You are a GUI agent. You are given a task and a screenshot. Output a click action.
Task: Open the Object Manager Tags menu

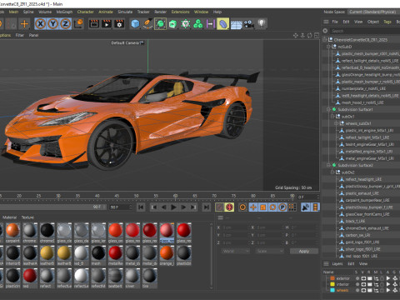[387, 22]
